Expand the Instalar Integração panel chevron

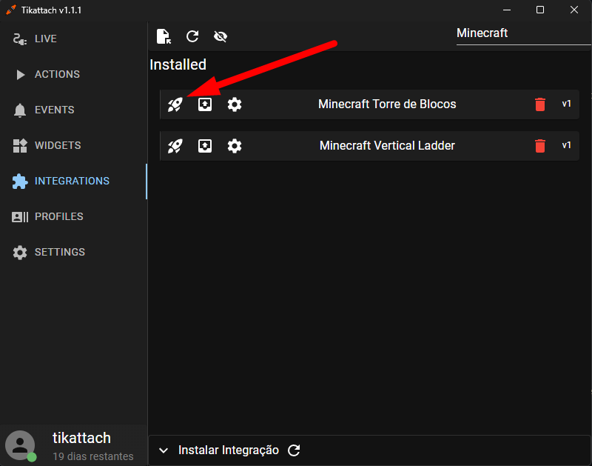coord(164,450)
